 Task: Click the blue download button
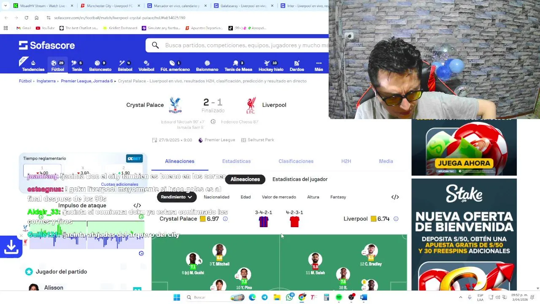coord(11,247)
